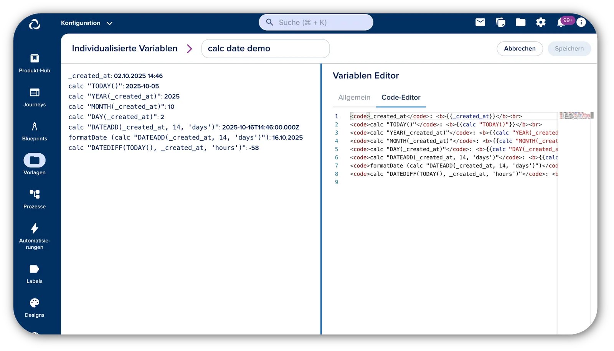
Task: Click preview result 16.10.2025
Action: 287,138
